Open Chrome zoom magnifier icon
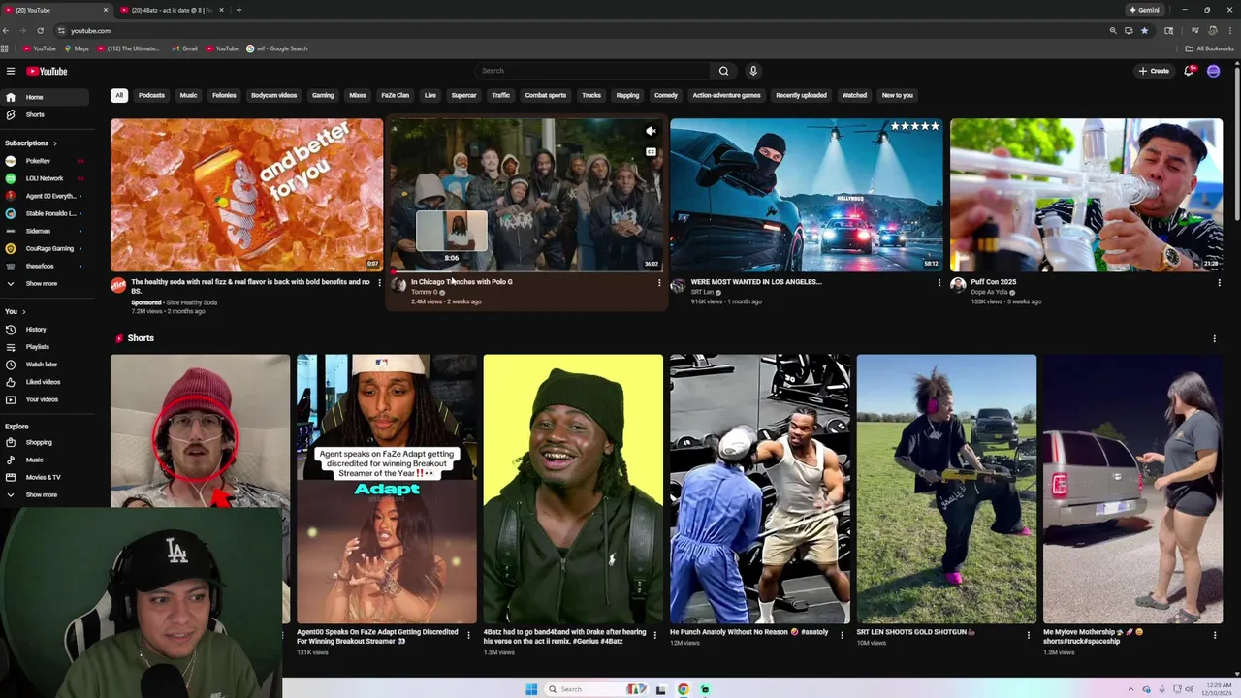 (1113, 30)
